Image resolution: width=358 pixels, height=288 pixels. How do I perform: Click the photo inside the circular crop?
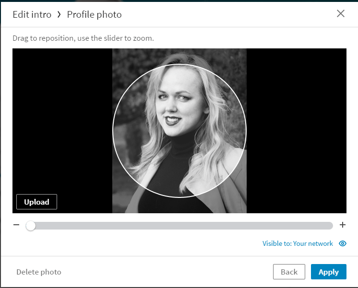click(x=179, y=131)
